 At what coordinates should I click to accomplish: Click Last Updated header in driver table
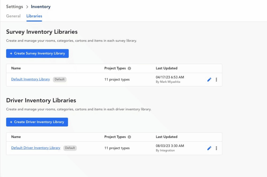click(x=167, y=137)
